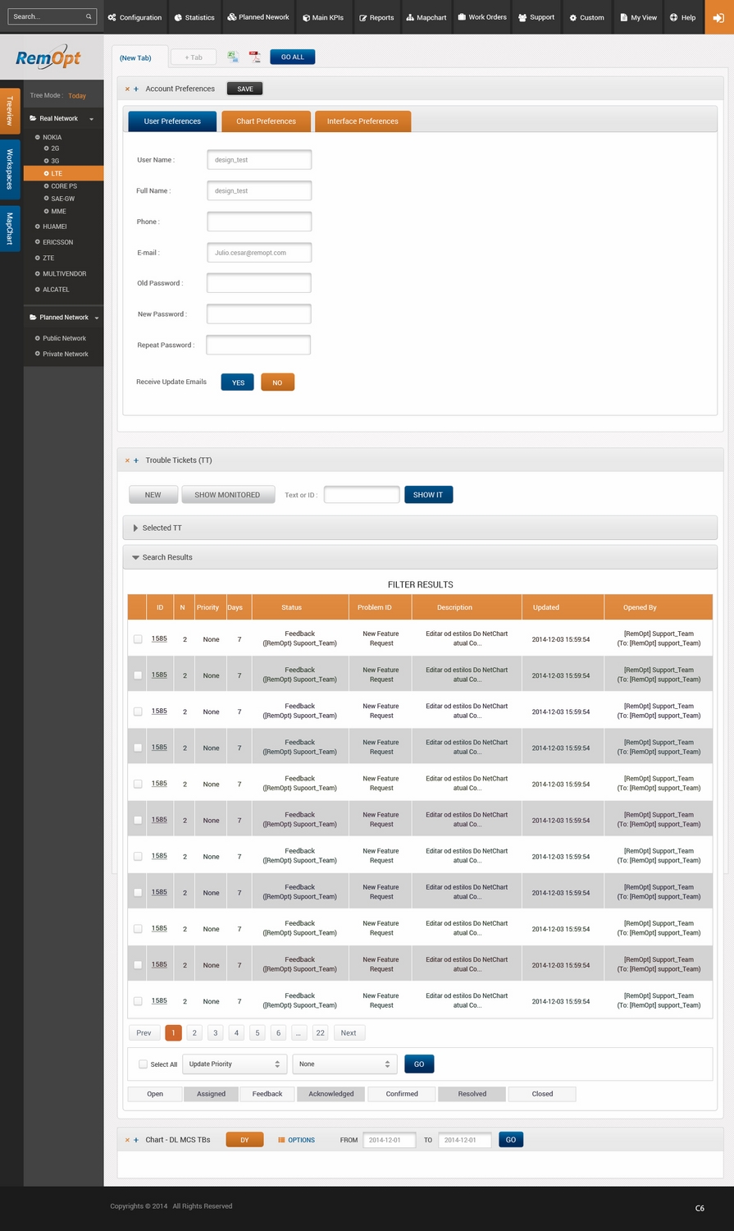Select Private Network in sidebar
This screenshot has height=1231, width=734.
pyautogui.click(x=65, y=354)
